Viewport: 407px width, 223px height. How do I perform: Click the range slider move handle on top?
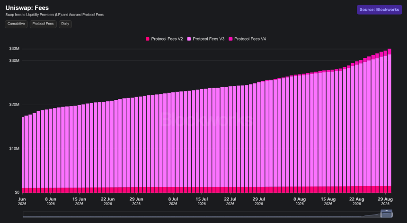coord(387,211)
